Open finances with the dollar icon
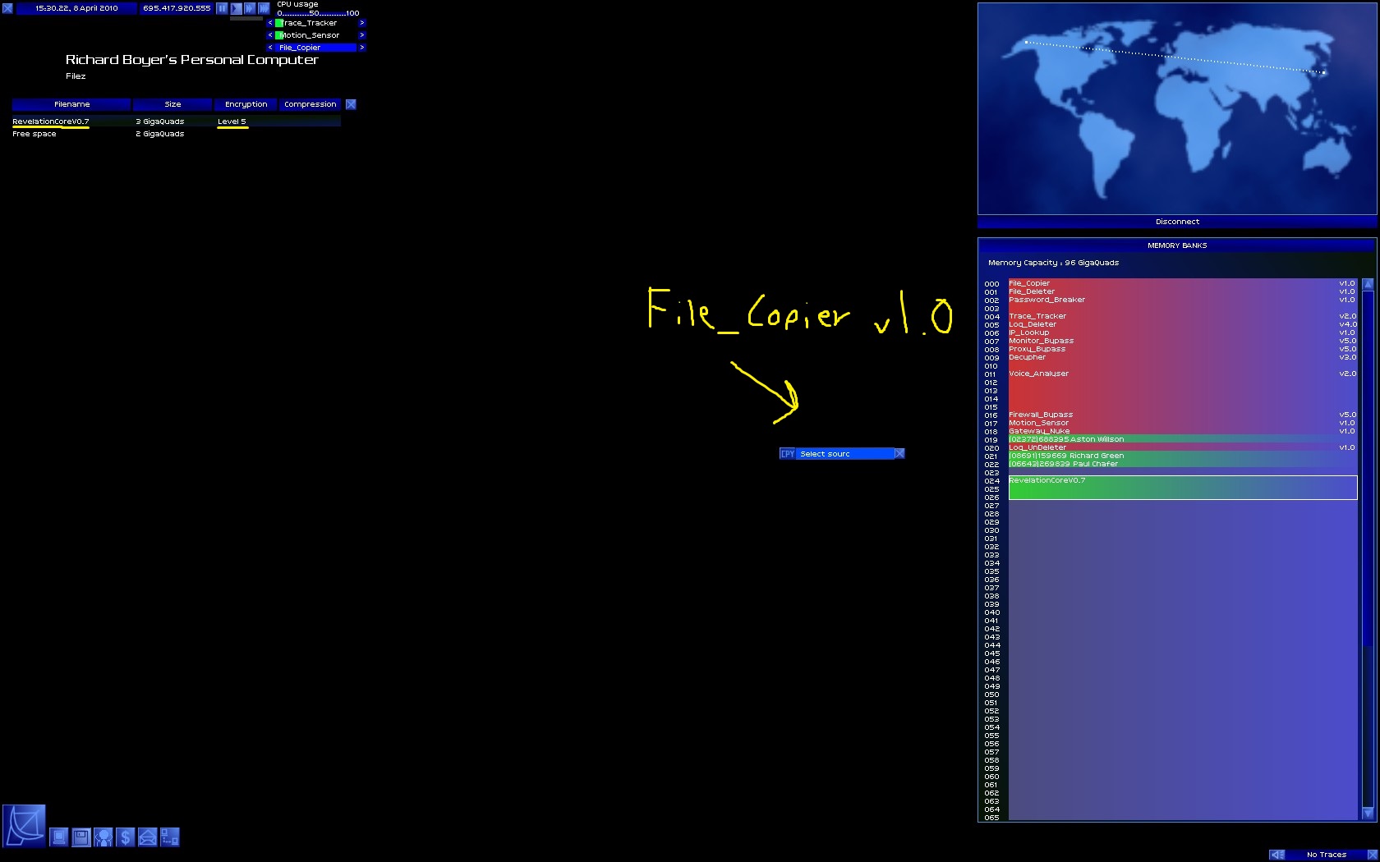The image size is (1380, 862). click(x=125, y=837)
